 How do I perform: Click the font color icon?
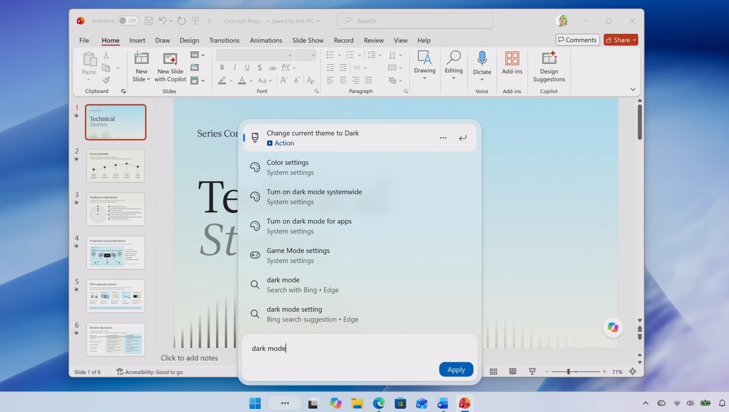242,81
